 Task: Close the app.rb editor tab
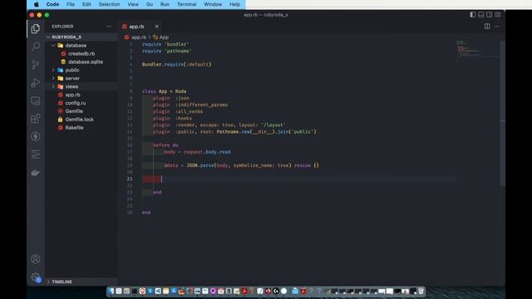click(x=156, y=27)
